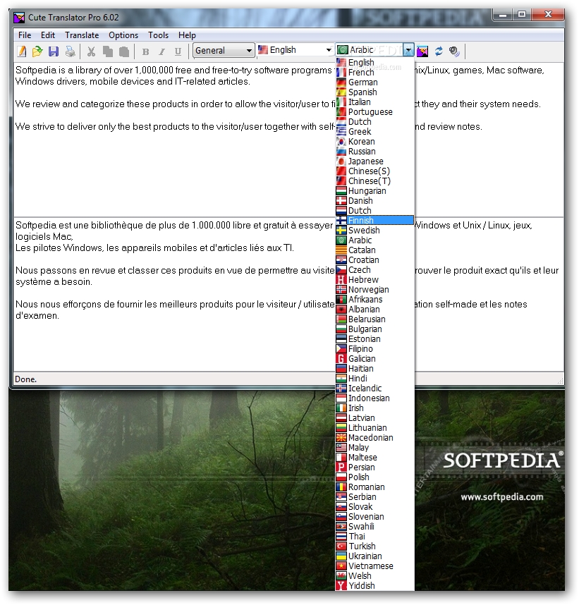579x605 pixels.
Task: Choose Chinese(S) from the list
Action: coord(374,171)
